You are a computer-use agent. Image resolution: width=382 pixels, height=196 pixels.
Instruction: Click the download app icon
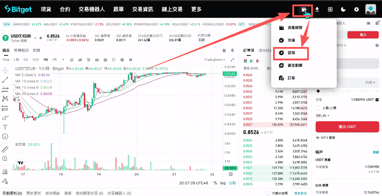click(x=317, y=9)
